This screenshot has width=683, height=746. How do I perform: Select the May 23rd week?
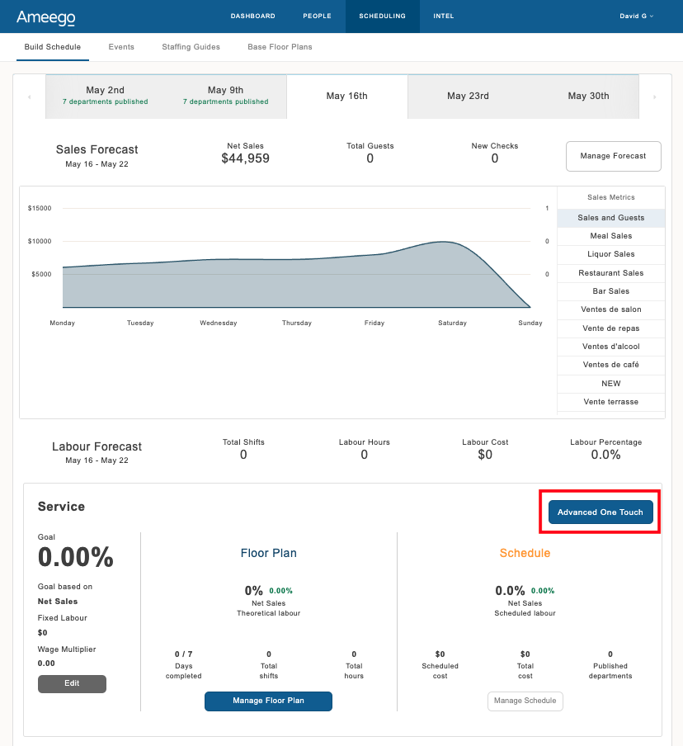pos(468,96)
